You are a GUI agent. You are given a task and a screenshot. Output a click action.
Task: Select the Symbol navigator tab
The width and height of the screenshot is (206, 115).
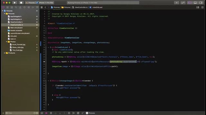12,7
